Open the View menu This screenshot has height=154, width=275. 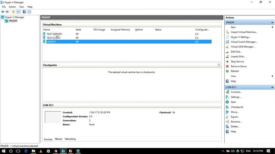click(21, 7)
